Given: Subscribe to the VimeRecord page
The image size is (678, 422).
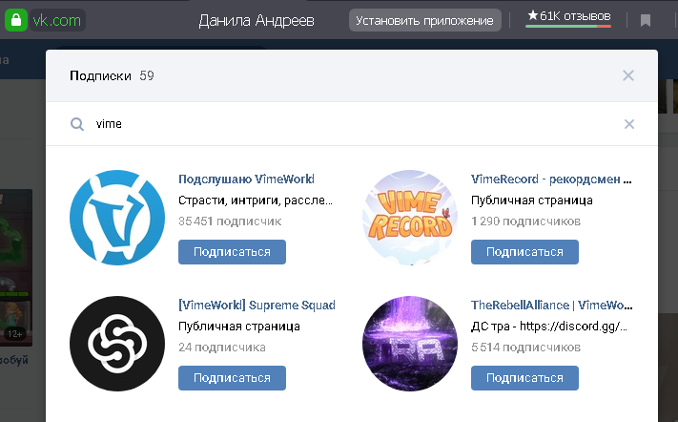Looking at the screenshot, I should [524, 252].
